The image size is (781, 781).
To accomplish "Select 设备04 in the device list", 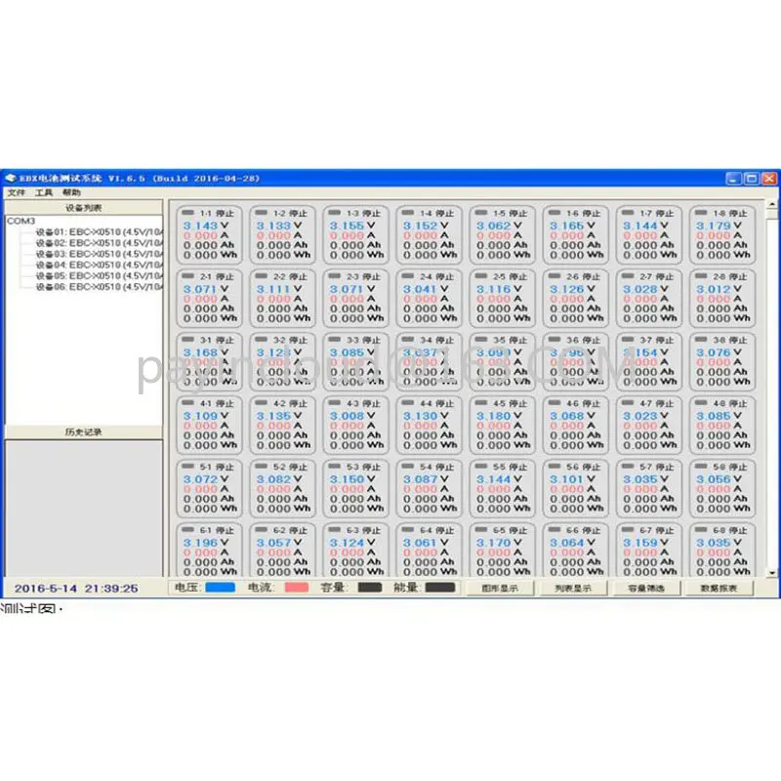I will (x=100, y=265).
